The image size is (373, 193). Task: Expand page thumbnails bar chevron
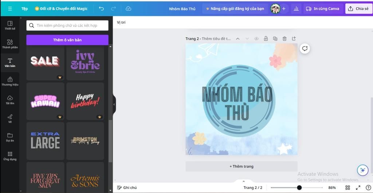pyautogui.click(x=244, y=181)
